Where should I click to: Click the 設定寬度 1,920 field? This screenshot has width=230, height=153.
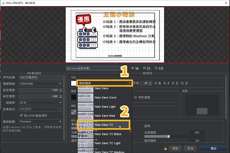39,90
